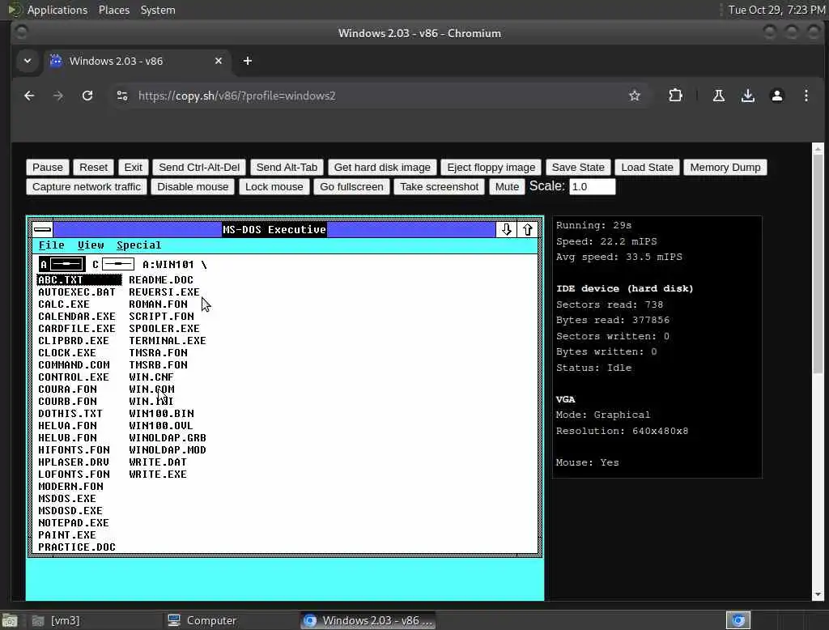This screenshot has width=829, height=630.
Task: Toggle Disable mouse button
Action: [193, 187]
